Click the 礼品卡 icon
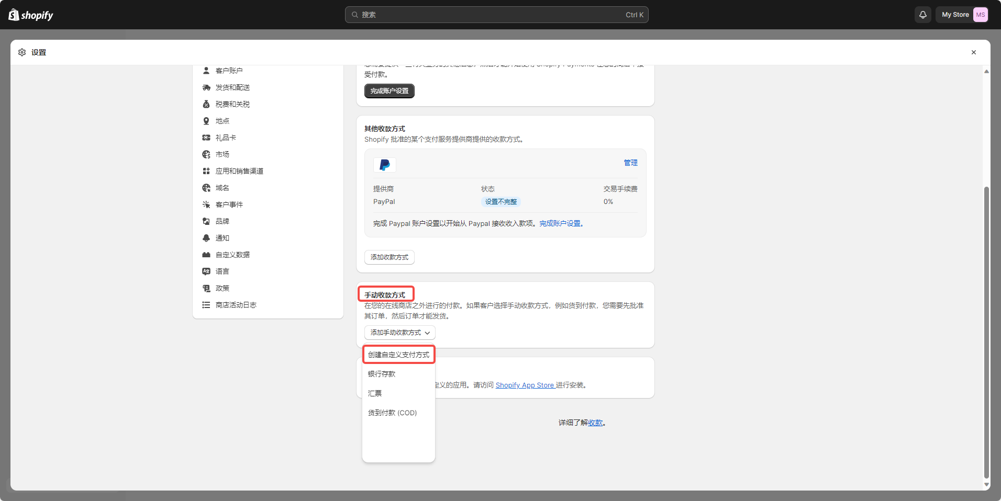This screenshot has width=1001, height=501. click(206, 138)
